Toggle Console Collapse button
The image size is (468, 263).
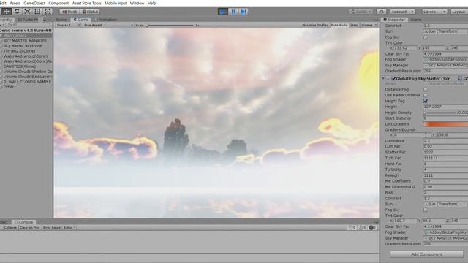pyautogui.click(x=10, y=227)
